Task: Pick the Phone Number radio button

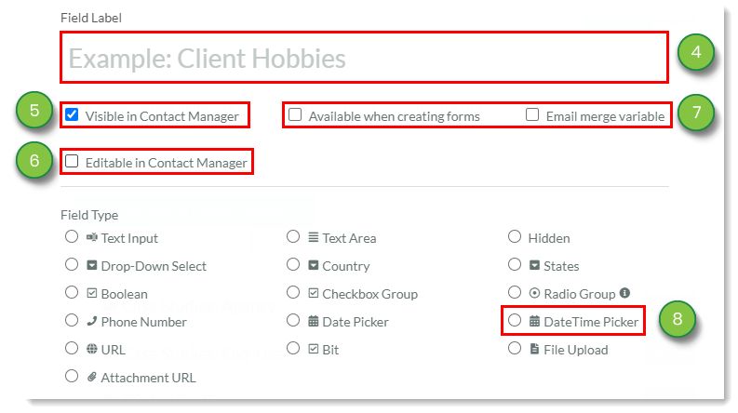Action: 72,320
